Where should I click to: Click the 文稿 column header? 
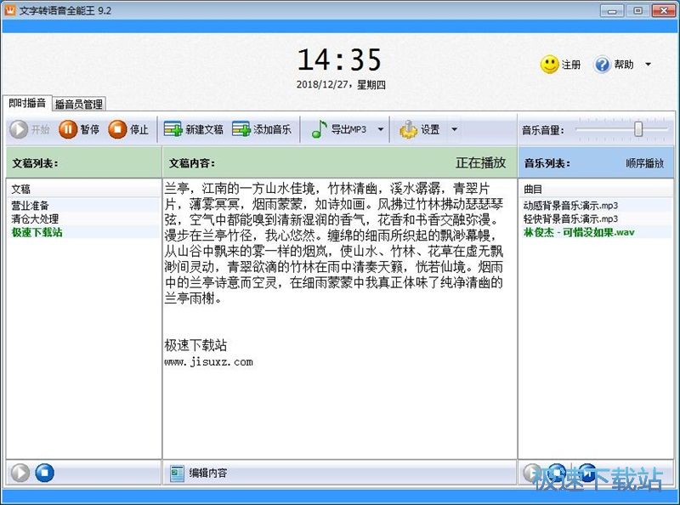click(83, 189)
